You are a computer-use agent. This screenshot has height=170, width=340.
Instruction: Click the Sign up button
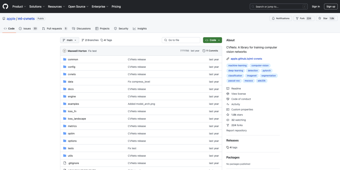coord(331,7)
